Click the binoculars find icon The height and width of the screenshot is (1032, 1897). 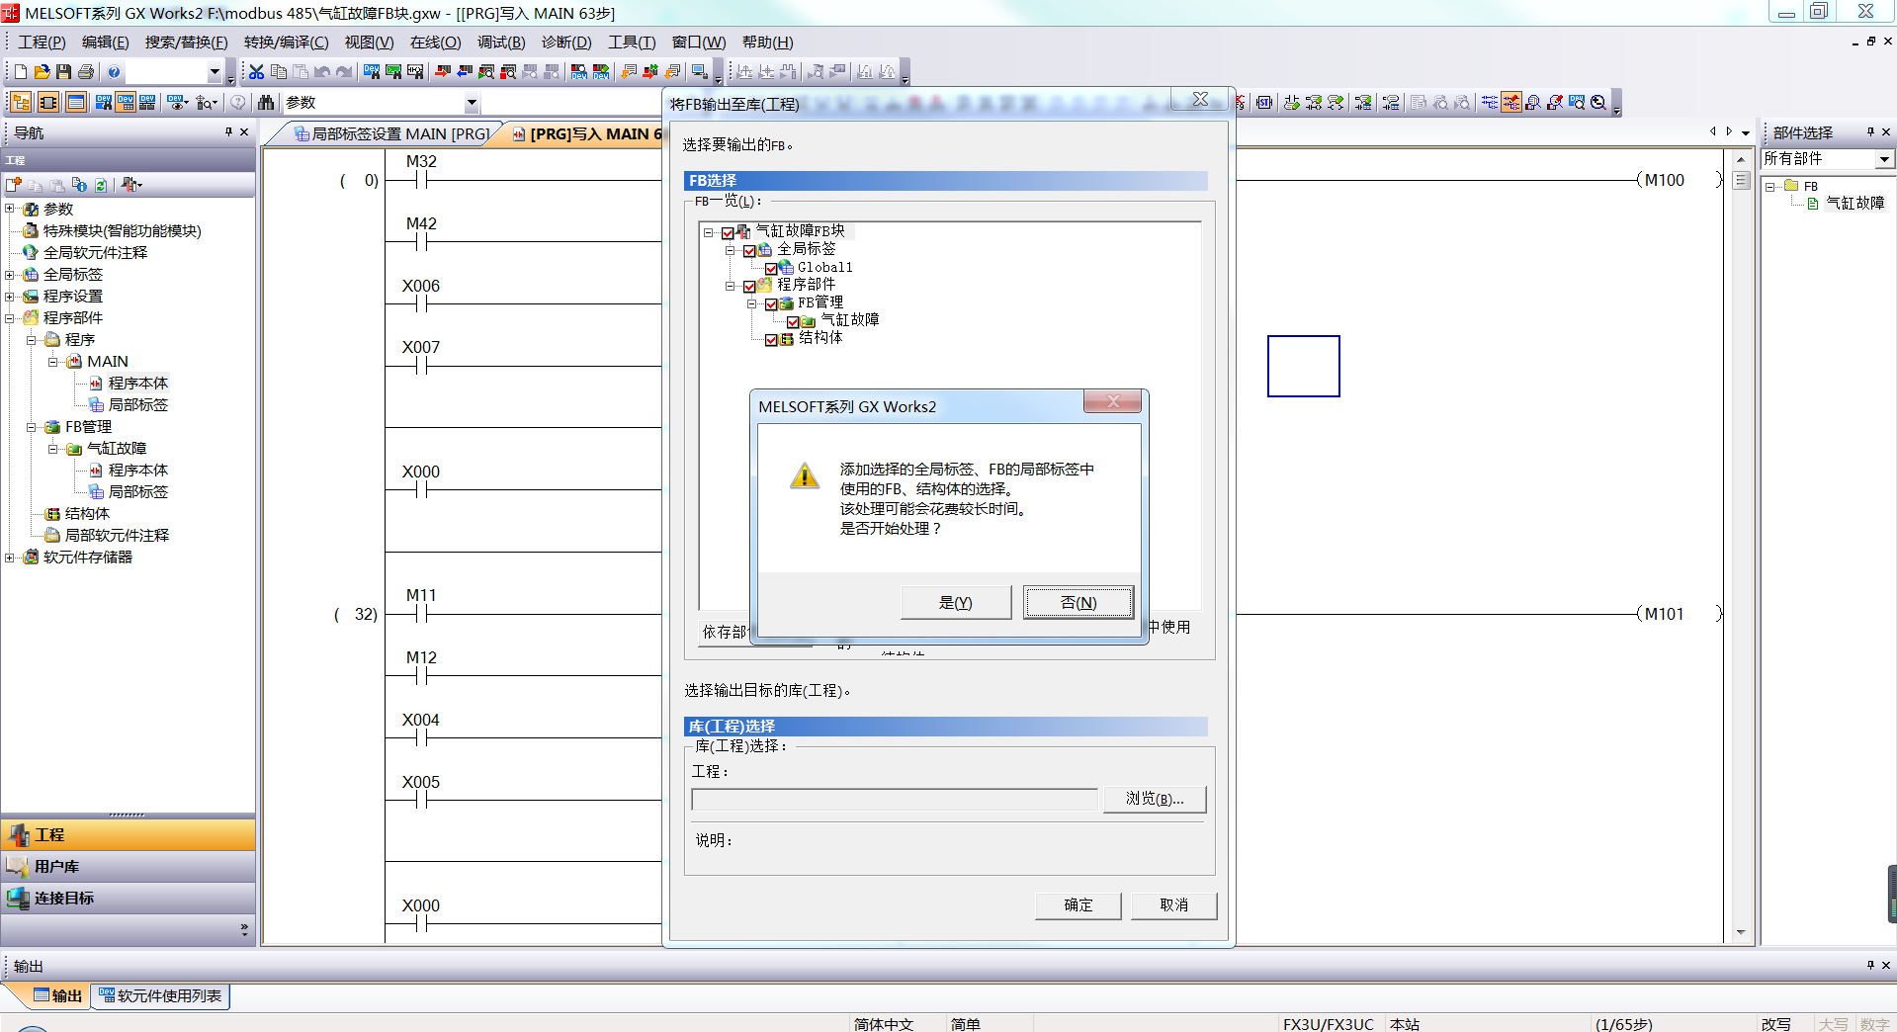click(265, 103)
